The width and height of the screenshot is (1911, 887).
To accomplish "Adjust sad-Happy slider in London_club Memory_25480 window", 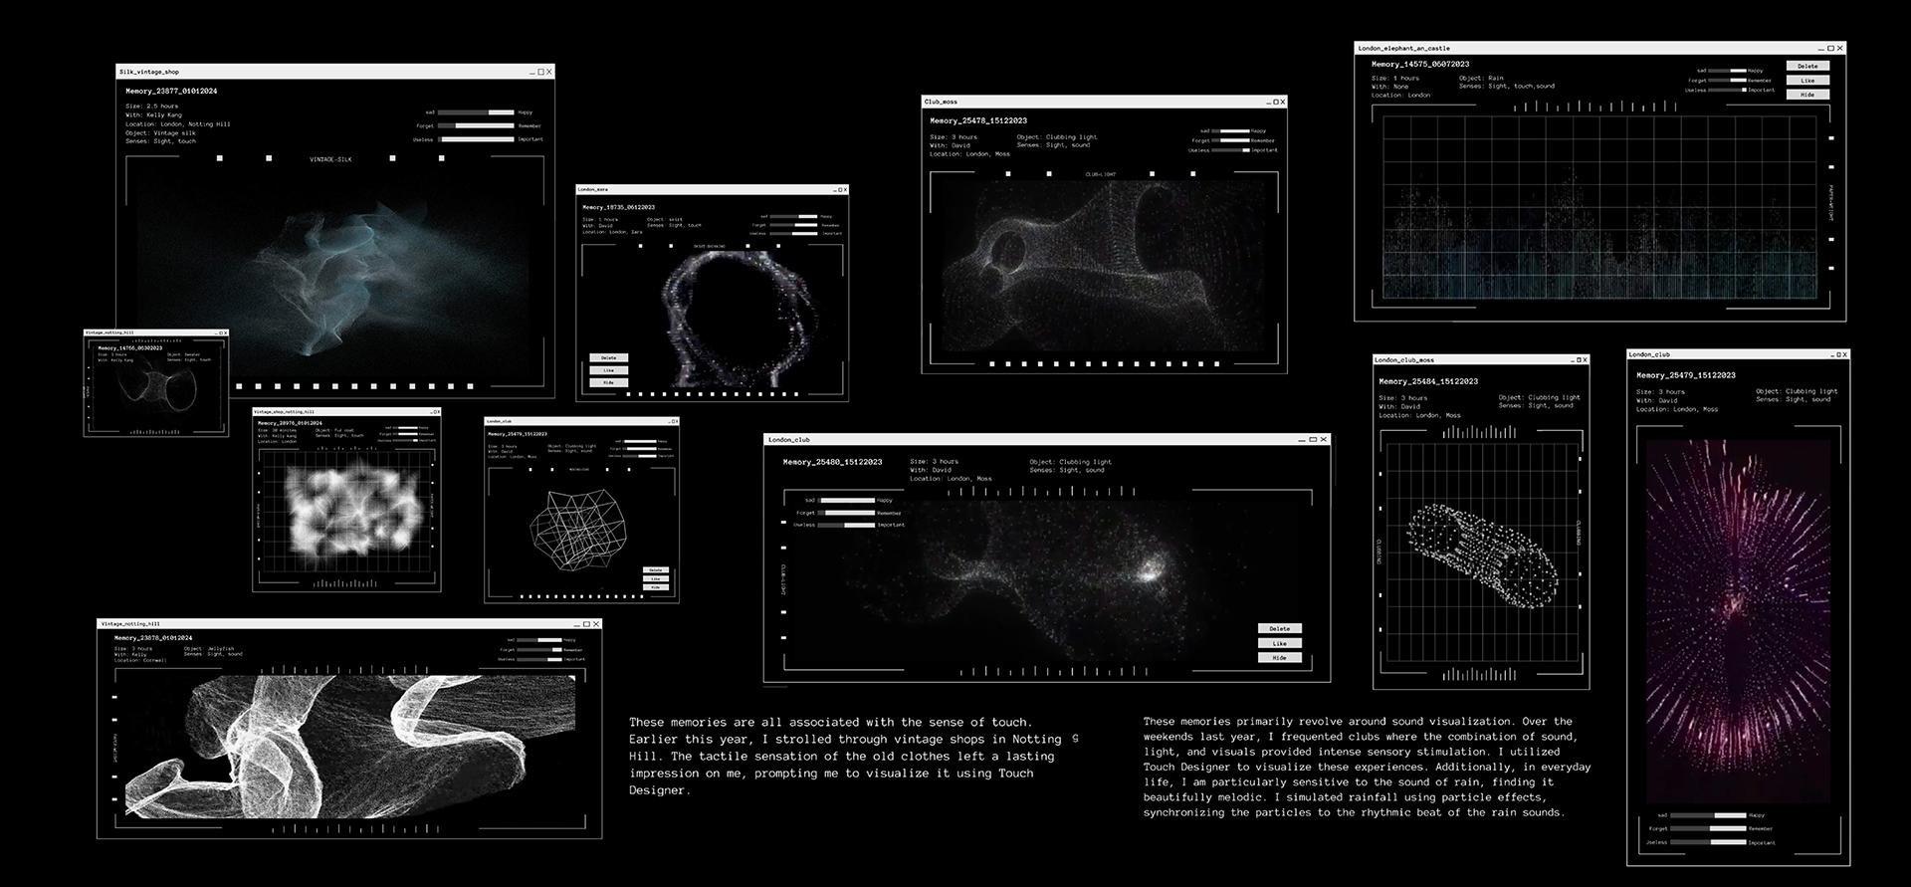I will [846, 500].
